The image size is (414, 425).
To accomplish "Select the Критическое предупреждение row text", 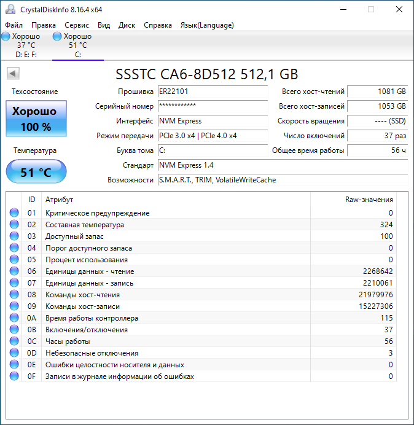I will (x=97, y=213).
